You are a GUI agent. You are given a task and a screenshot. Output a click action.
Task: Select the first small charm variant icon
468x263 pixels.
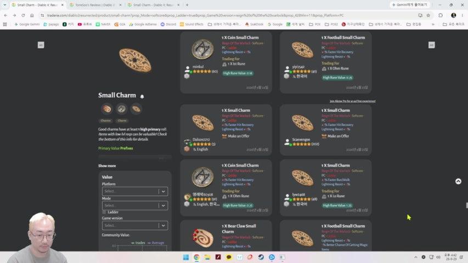(x=107, y=109)
